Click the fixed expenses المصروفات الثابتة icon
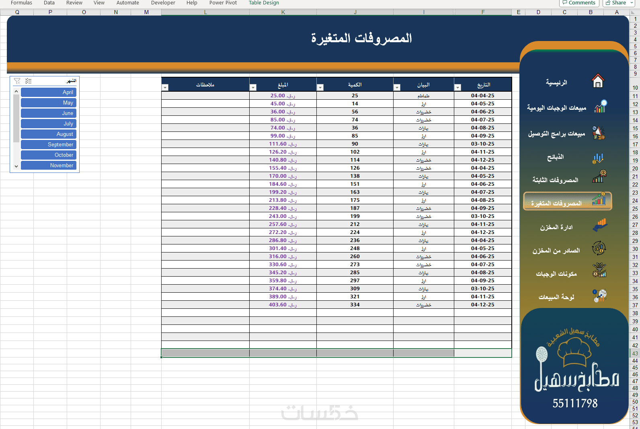 pyautogui.click(x=599, y=176)
